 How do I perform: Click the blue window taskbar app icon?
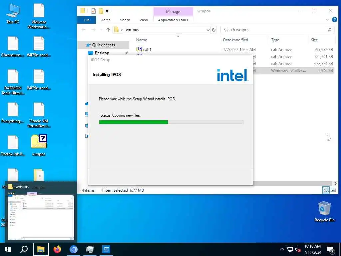[x=106, y=249]
